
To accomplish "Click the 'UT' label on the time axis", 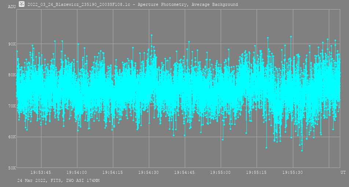I will (x=343, y=173).
